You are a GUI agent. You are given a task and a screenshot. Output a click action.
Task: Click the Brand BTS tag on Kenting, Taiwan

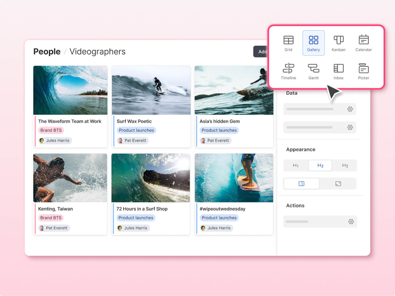coord(50,217)
